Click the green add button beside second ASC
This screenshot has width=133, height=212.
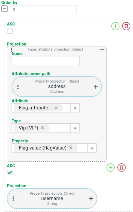point(111,167)
